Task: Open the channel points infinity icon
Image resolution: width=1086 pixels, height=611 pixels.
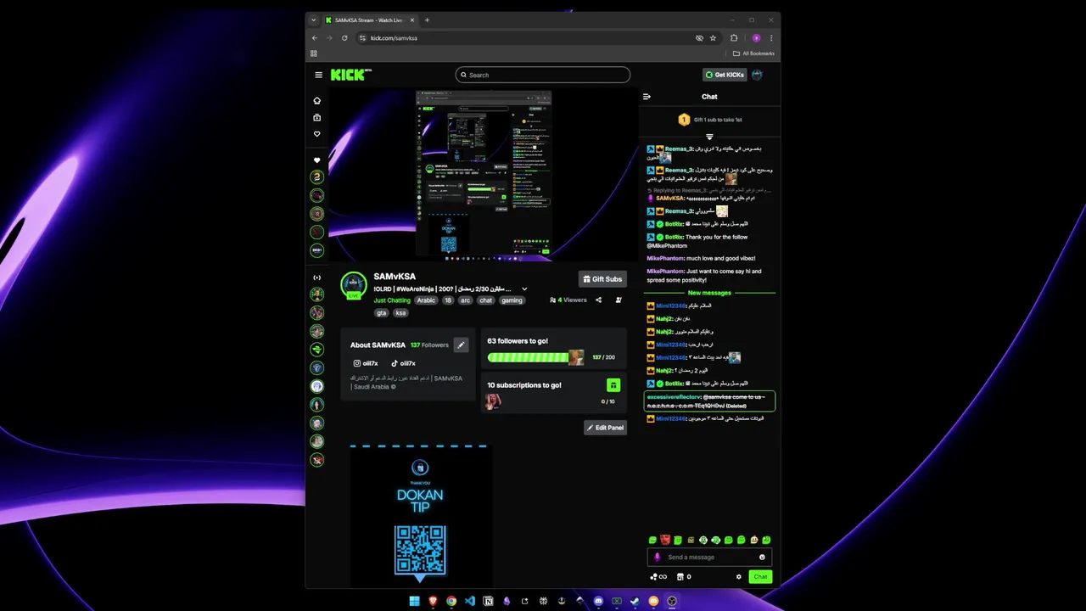Action: (658, 577)
